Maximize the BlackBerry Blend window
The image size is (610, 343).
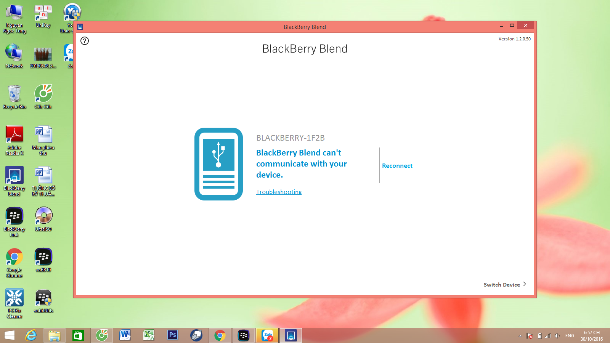coord(512,26)
